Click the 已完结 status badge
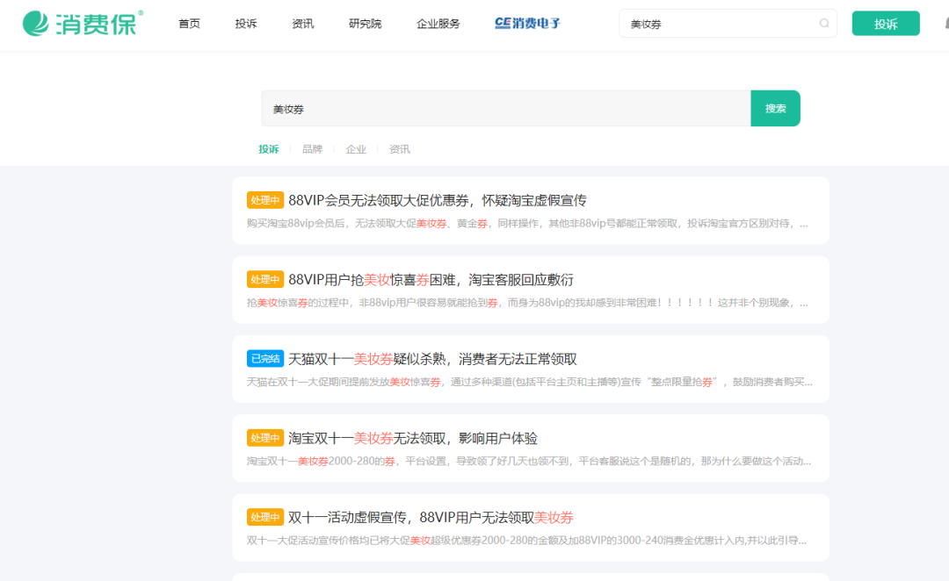 (264, 357)
